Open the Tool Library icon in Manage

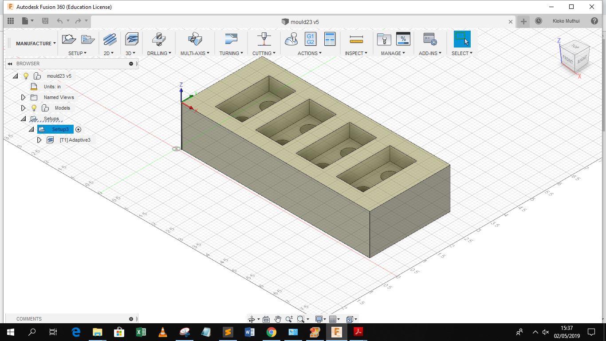coord(384,39)
